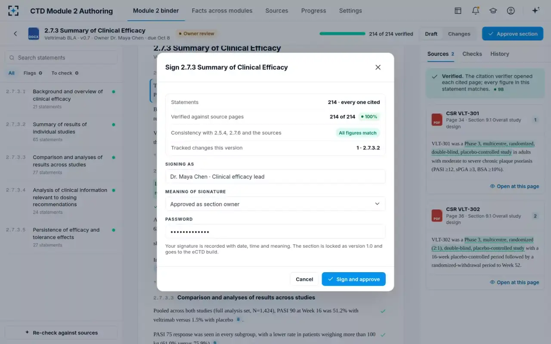Select section 2.7.3.4 Analysis of clinical information
Image resolution: width=551 pixels, height=344 pixels.
61,201
